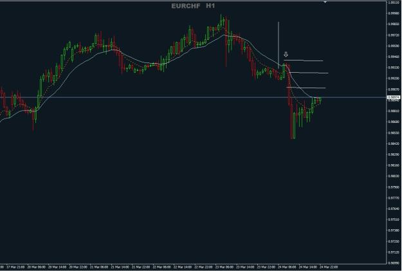Click the 0.98030 price scale label

(x=394, y=176)
